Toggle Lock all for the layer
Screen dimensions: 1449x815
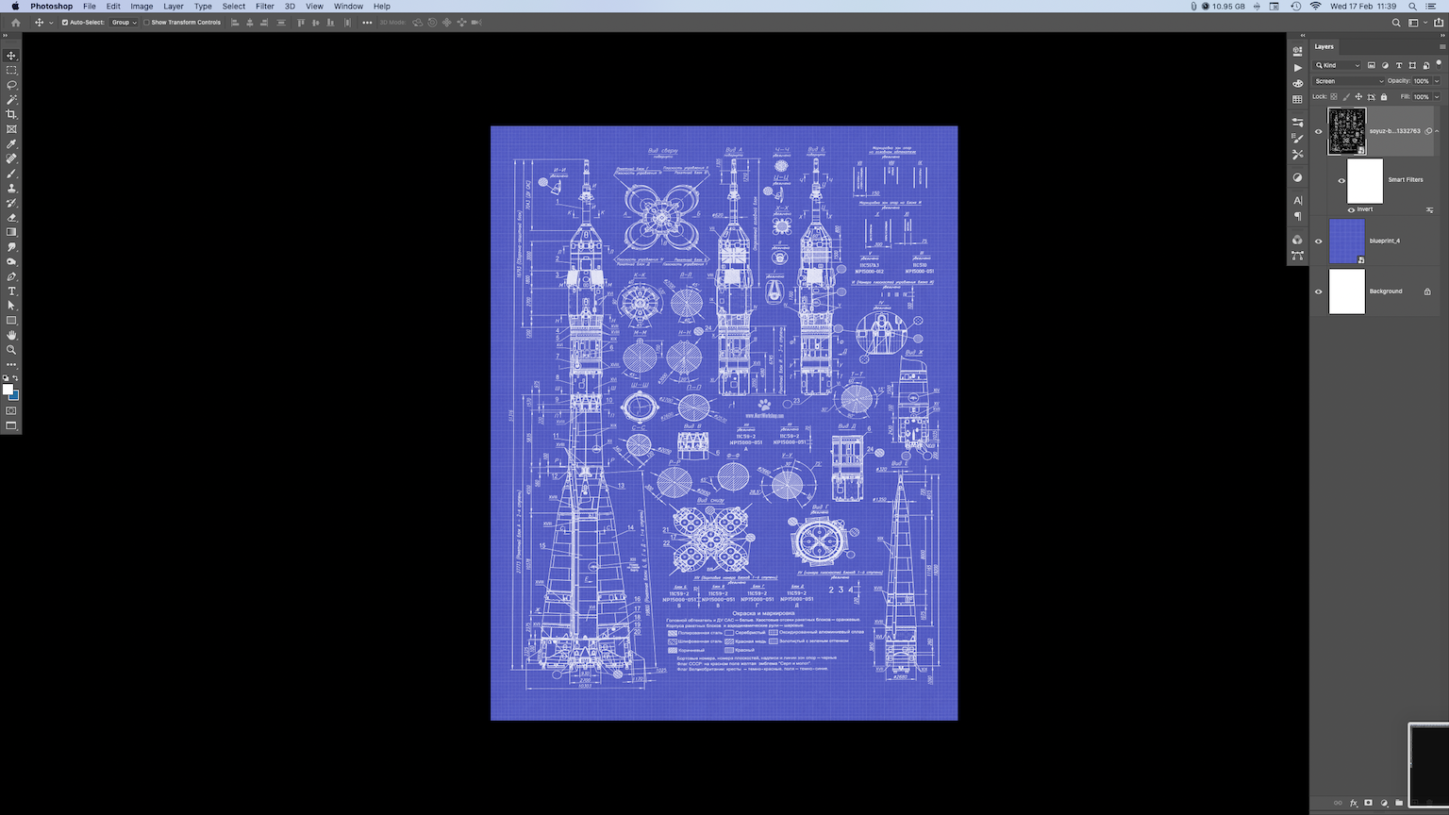coord(1384,96)
